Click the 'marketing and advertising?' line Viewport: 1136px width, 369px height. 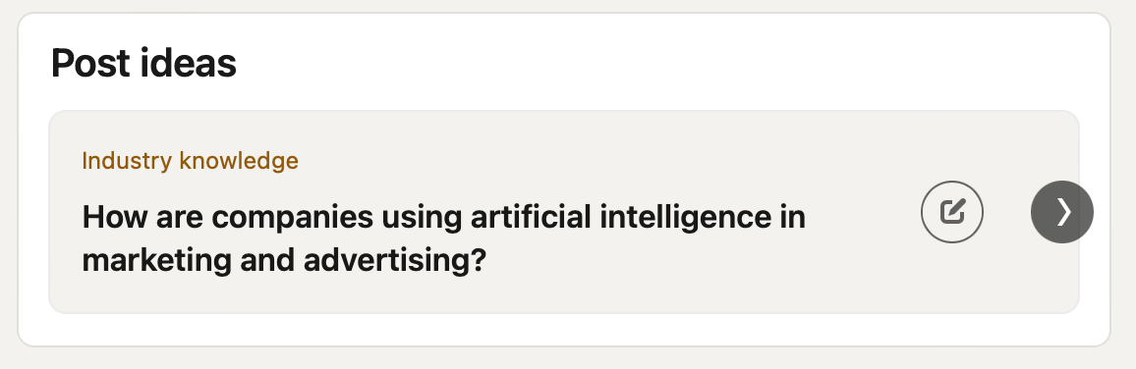(283, 261)
